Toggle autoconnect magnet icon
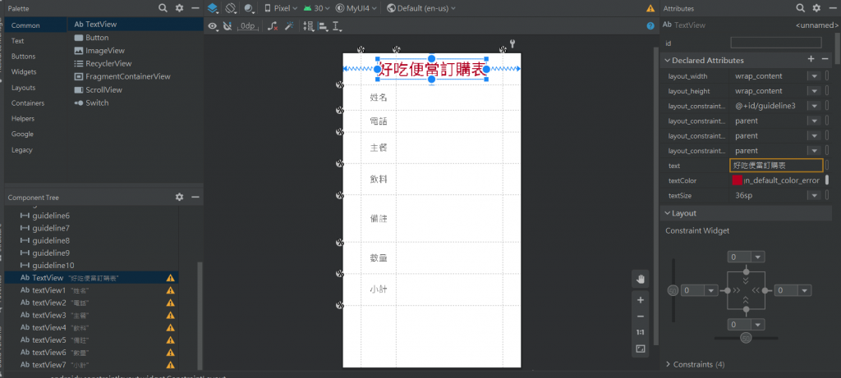Image resolution: width=841 pixels, height=378 pixels. tap(227, 25)
